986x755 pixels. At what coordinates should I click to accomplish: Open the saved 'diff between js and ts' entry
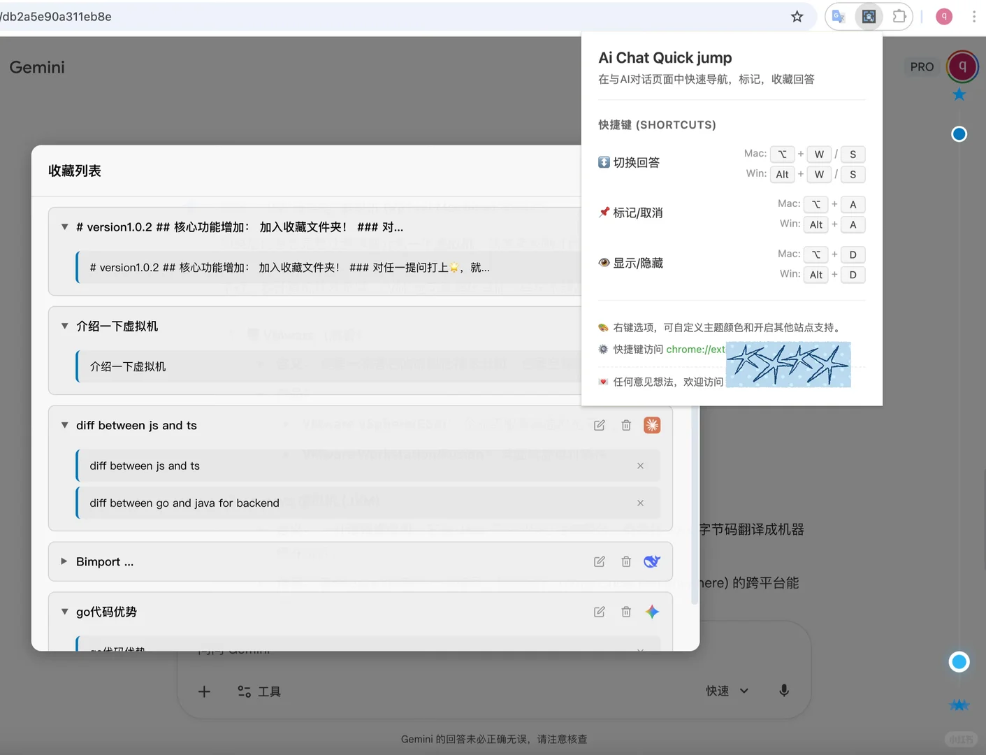coord(368,466)
